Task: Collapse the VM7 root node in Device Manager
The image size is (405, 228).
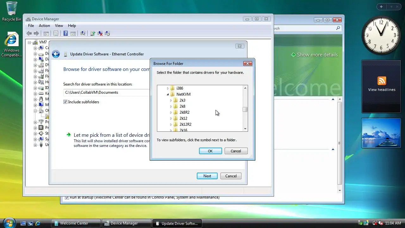Action: [29, 42]
